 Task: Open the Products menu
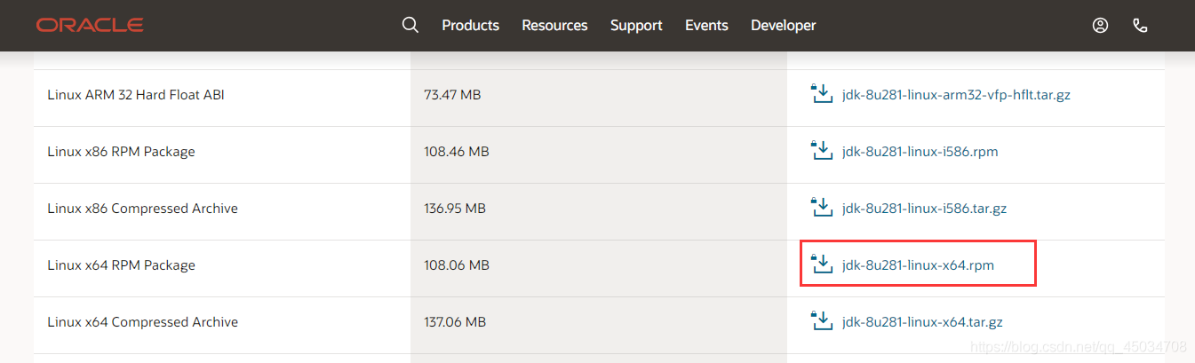(x=470, y=26)
